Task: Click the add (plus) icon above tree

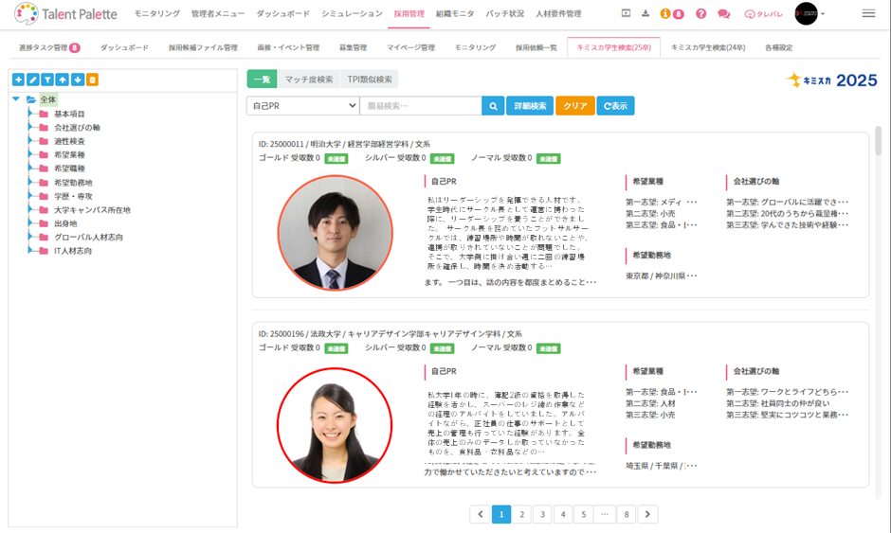Action: [18, 80]
